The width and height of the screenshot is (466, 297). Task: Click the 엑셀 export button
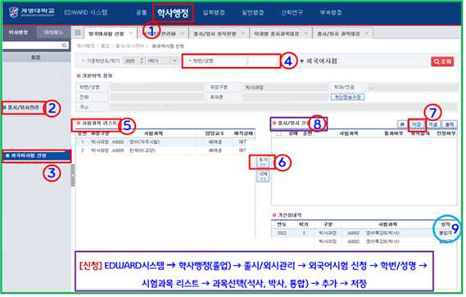pyautogui.click(x=432, y=124)
